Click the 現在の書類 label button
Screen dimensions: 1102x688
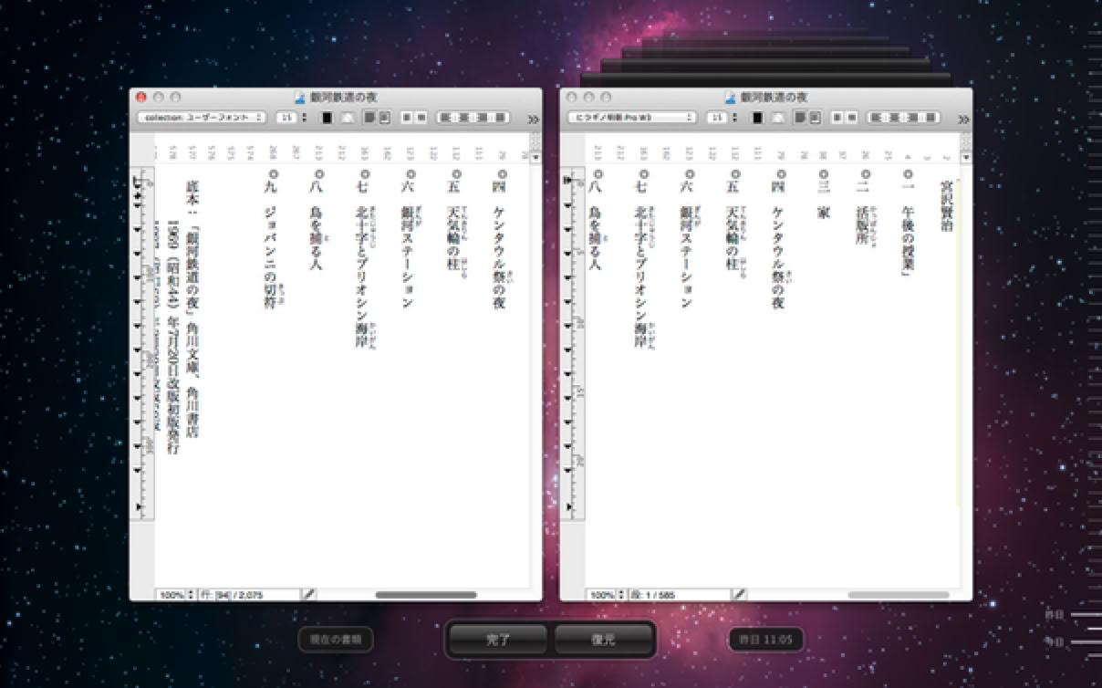(335, 640)
